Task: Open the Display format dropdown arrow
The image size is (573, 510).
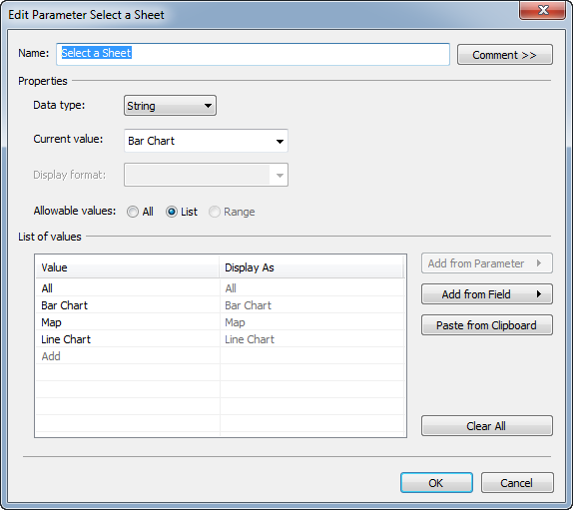Action: coord(280,175)
